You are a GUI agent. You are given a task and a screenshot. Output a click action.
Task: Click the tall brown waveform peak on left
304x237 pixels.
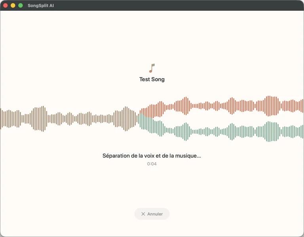[43, 118]
